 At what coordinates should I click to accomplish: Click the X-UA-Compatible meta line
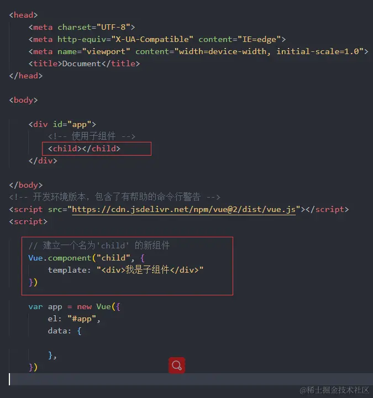point(157,39)
